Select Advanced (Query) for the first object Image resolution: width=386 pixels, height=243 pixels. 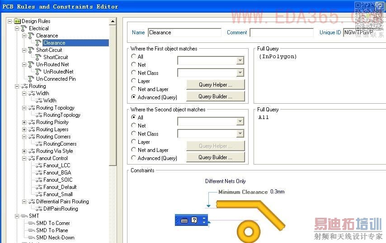pyautogui.click(x=133, y=97)
